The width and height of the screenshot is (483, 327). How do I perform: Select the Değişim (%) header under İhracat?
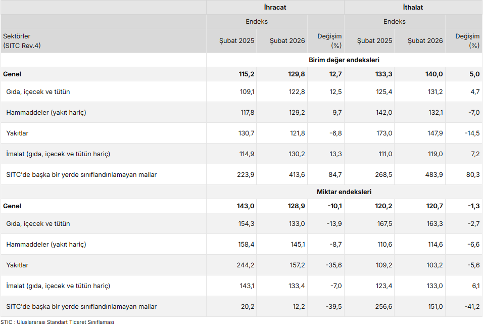tap(329, 41)
